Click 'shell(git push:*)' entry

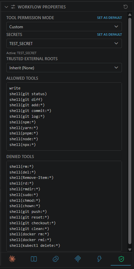tap(28, 212)
